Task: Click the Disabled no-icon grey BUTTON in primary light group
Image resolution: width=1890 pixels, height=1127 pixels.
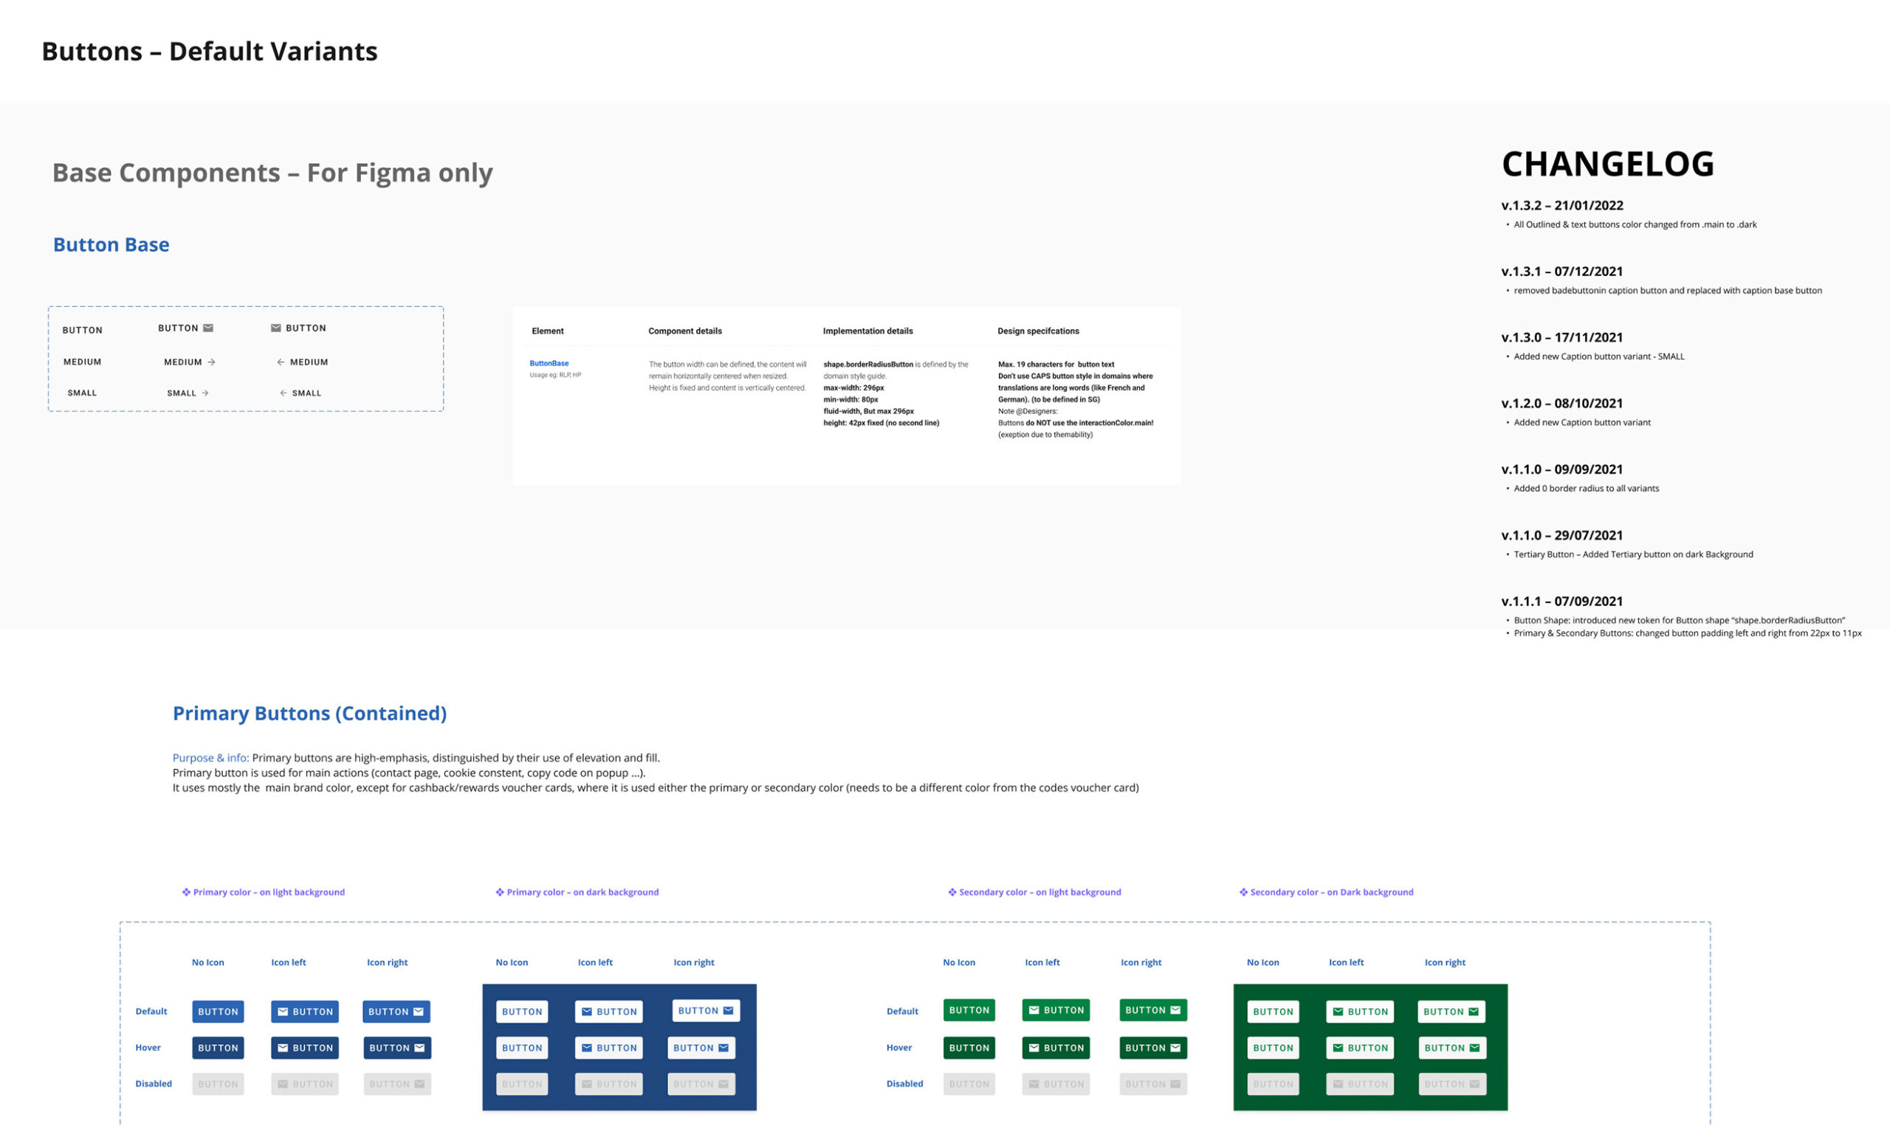Action: click(x=218, y=1084)
